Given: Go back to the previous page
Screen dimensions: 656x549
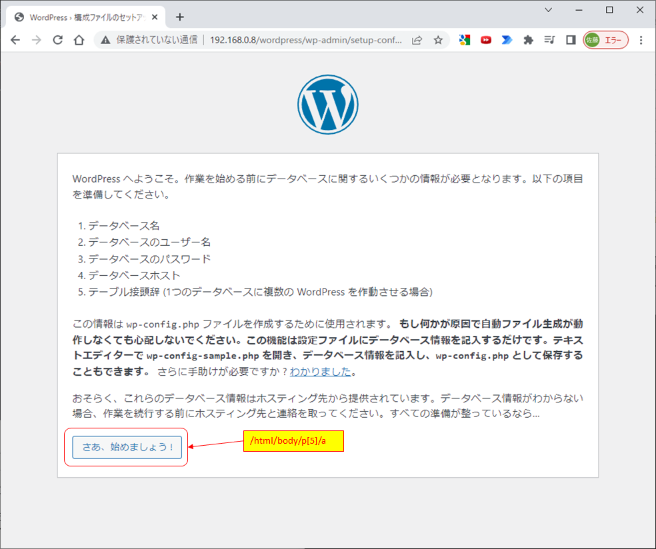Looking at the screenshot, I should pyautogui.click(x=15, y=40).
